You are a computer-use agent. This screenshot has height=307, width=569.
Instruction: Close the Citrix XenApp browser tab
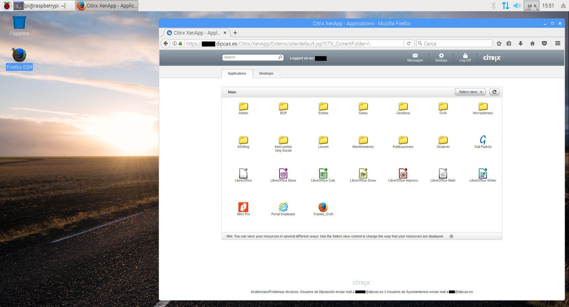click(x=225, y=33)
